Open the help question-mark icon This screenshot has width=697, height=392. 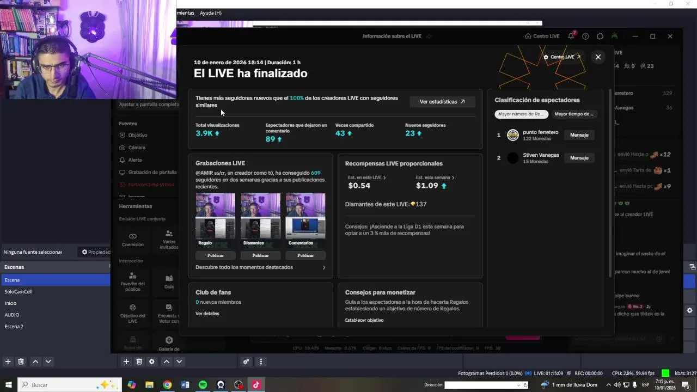coord(585,36)
